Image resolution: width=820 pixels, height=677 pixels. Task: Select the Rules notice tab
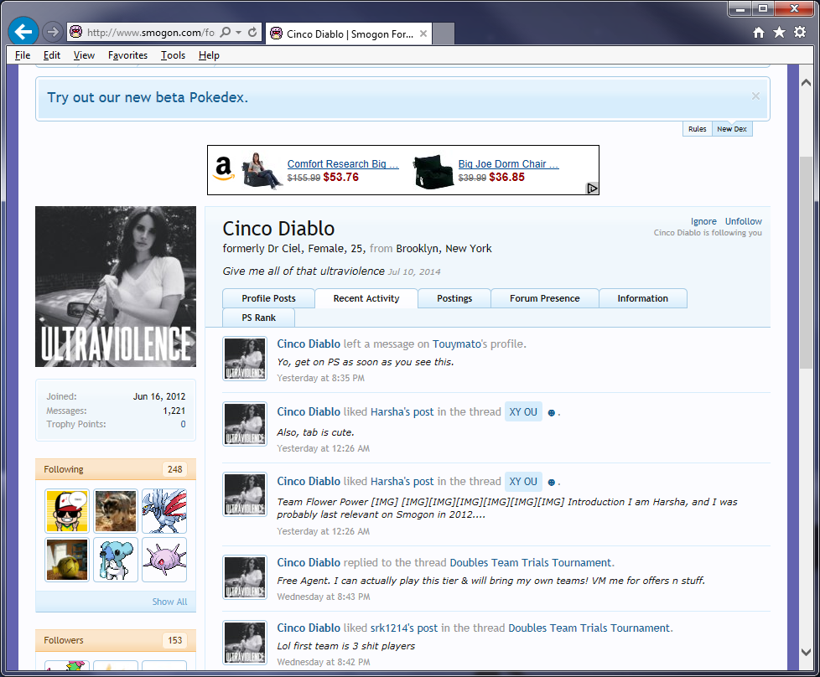(697, 129)
